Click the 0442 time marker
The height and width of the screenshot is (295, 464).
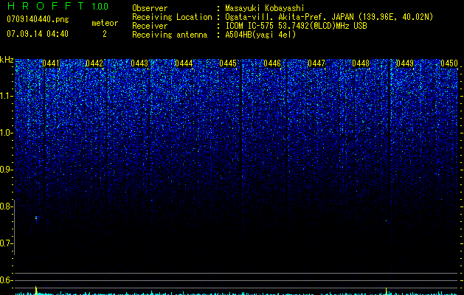click(94, 63)
